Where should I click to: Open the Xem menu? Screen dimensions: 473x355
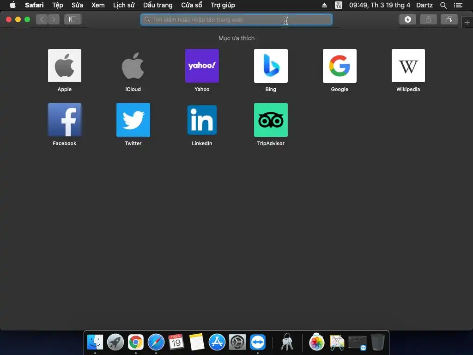[98, 5]
